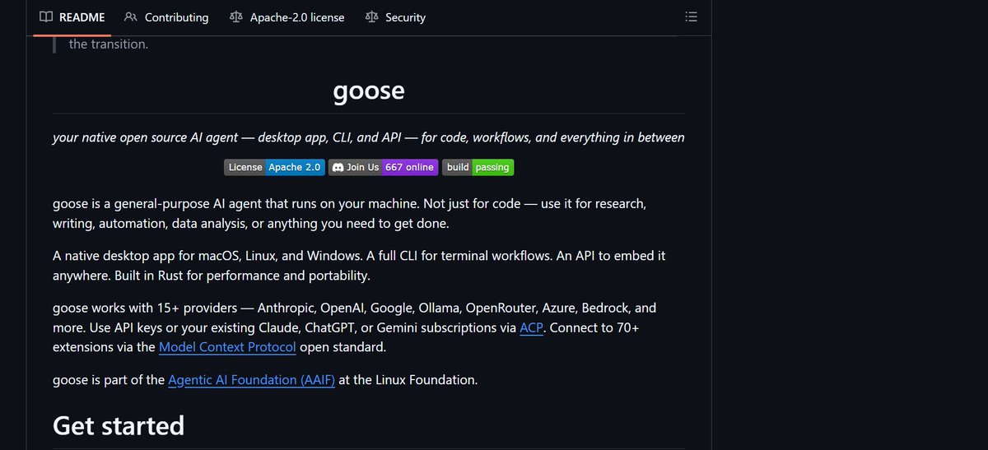
Task: Click the '667 online' badge text
Action: (x=409, y=167)
